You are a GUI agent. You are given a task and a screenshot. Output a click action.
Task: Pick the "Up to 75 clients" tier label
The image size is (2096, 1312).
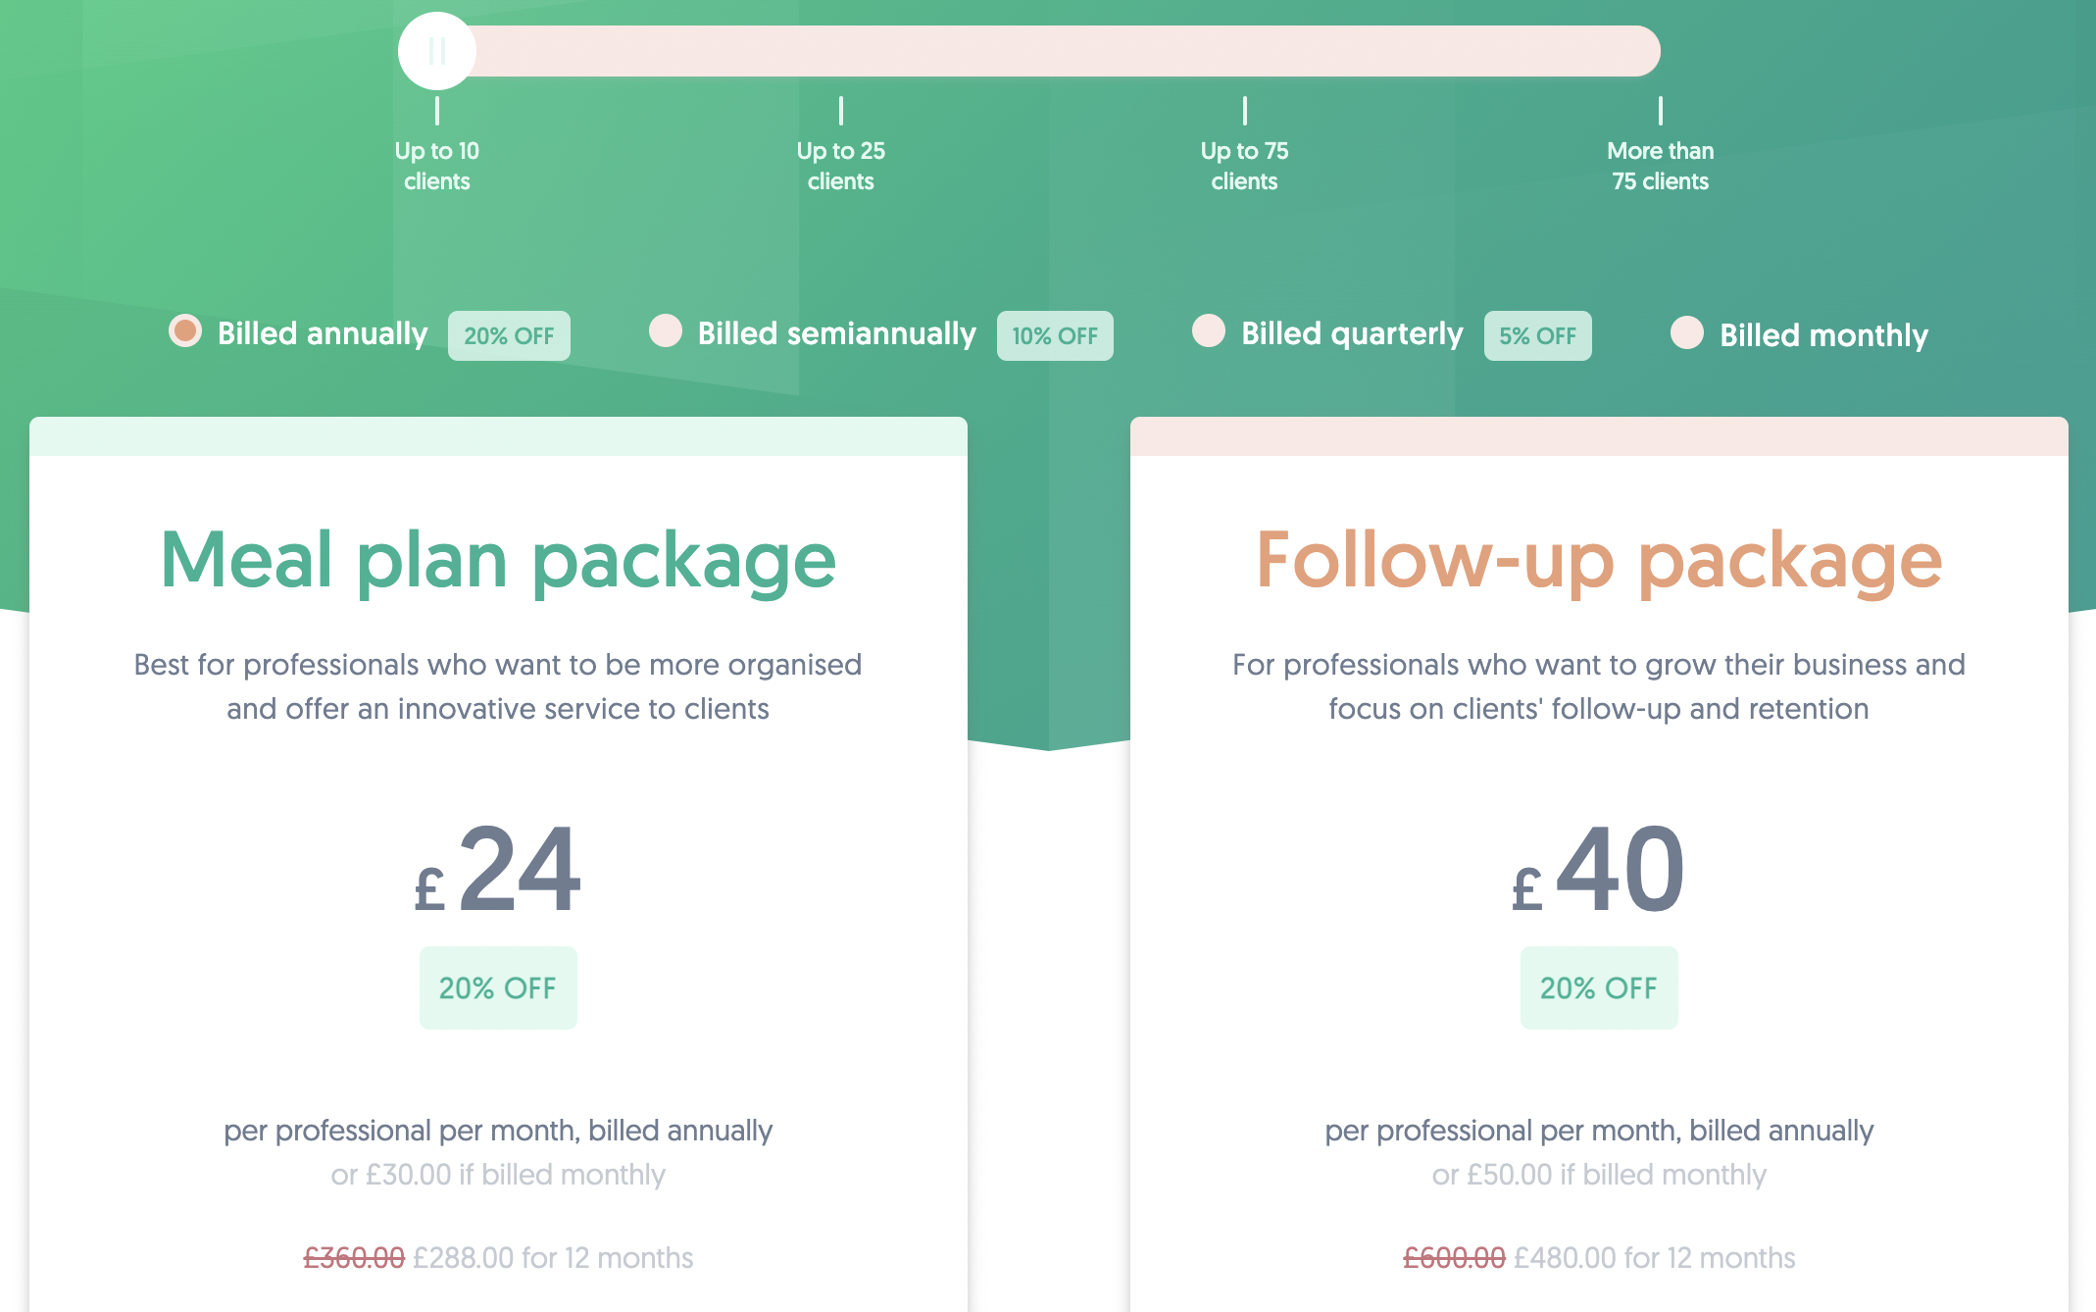point(1244,166)
